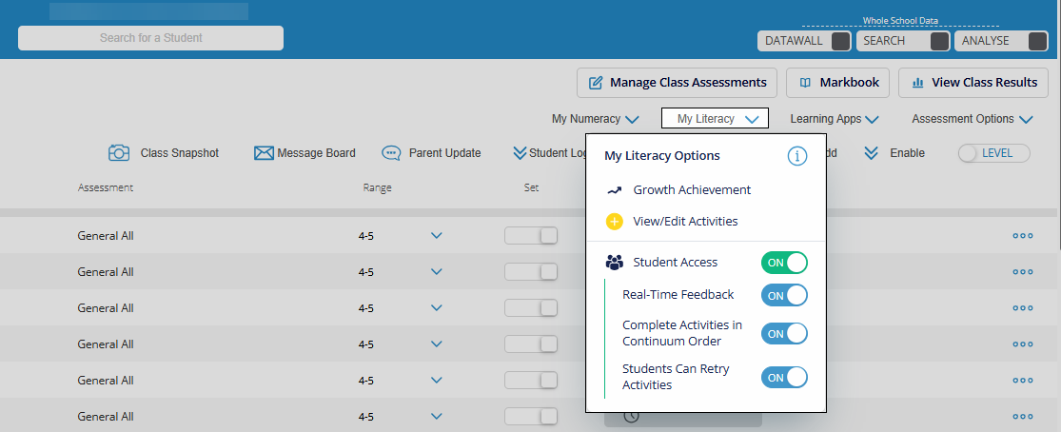The image size is (1061, 432).
Task: Select Growth Achievement from My Literacy Options
Action: 692,190
